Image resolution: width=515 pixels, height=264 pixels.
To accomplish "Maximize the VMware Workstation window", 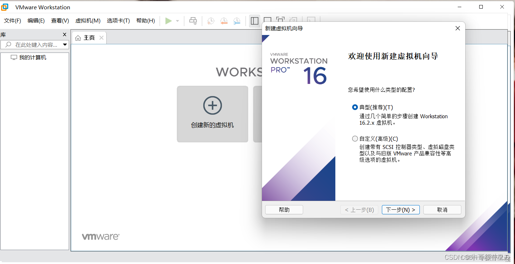I will (481, 7).
